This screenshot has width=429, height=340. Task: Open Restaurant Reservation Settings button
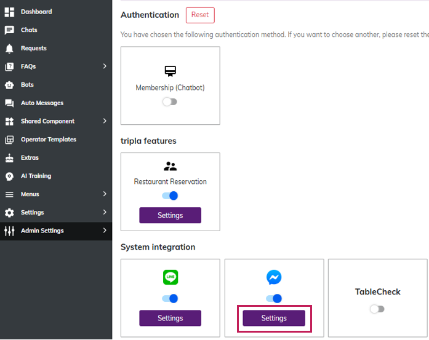coord(170,215)
